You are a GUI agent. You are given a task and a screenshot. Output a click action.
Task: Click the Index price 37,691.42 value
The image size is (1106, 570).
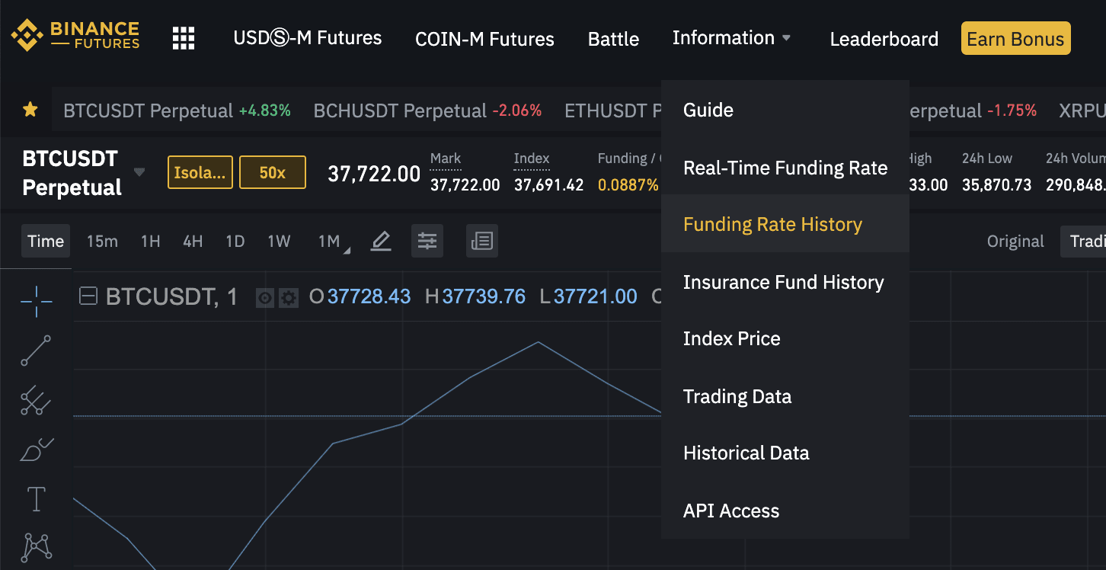point(548,185)
